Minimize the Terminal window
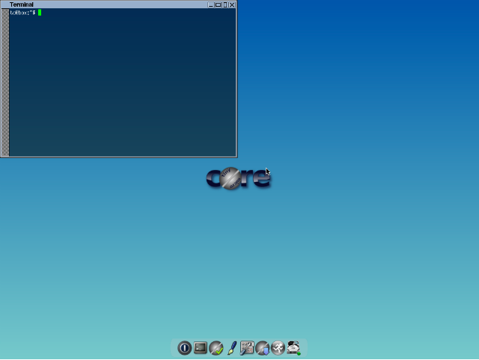This screenshot has width=479, height=360. click(211, 4)
